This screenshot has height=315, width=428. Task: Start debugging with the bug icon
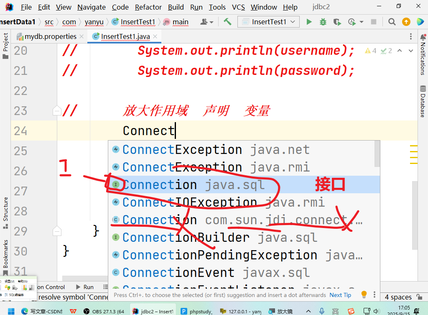[323, 22]
